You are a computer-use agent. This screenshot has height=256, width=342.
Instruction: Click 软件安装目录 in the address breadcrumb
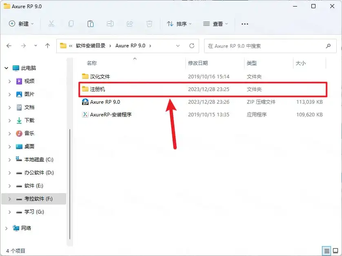coord(91,46)
